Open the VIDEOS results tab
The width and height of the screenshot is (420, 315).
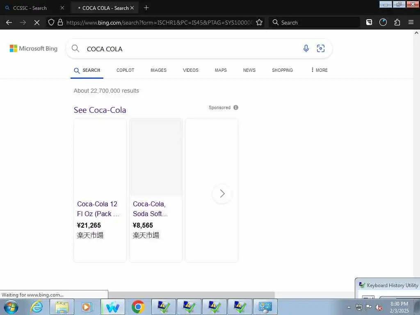click(191, 70)
